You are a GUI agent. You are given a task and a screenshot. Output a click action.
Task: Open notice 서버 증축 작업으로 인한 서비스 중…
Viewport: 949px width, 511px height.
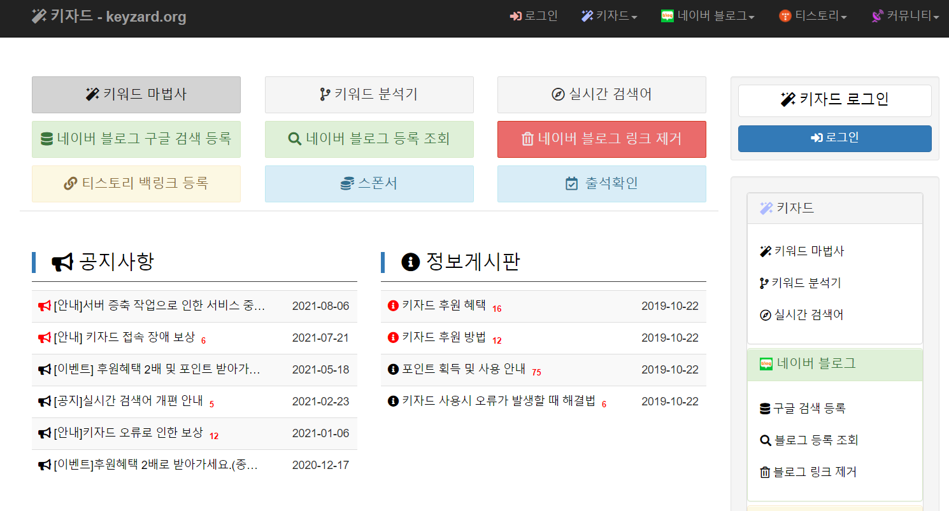coord(159,306)
